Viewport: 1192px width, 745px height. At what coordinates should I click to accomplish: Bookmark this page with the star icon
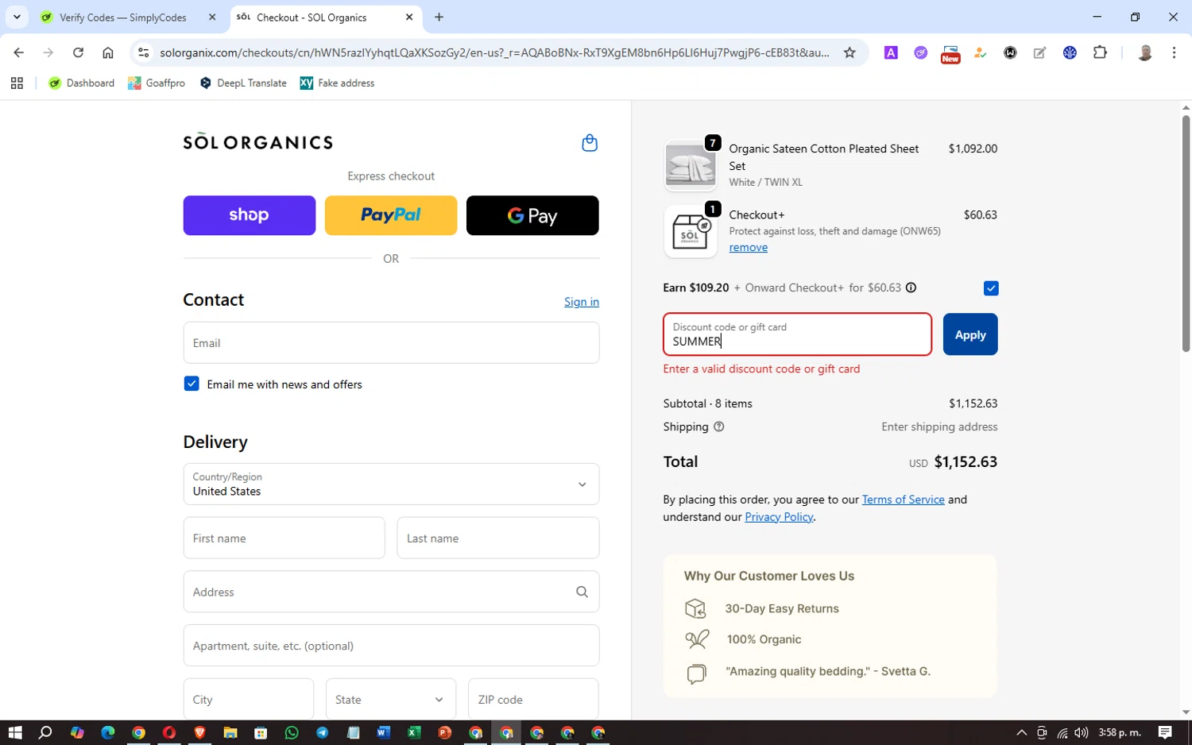tap(849, 52)
